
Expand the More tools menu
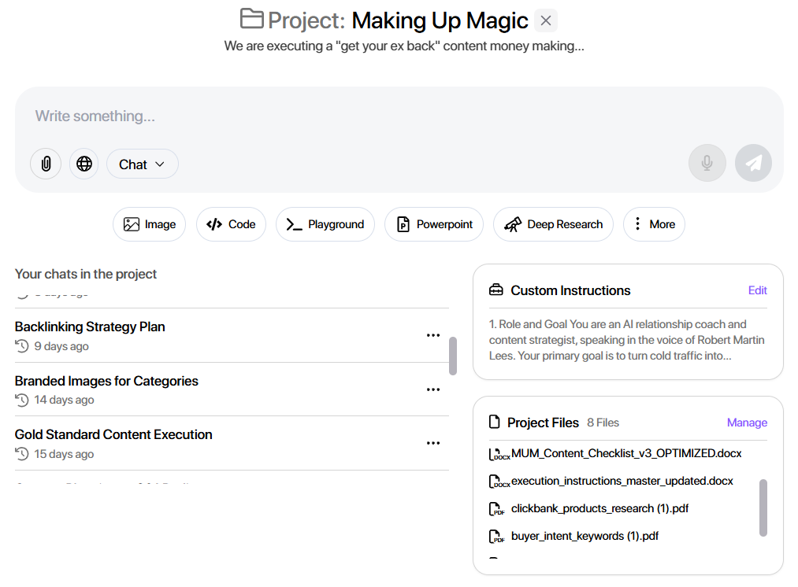[x=654, y=224]
